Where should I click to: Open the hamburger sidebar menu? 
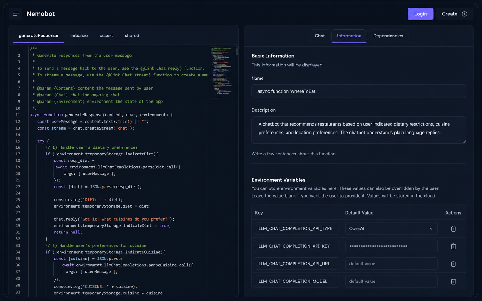[x=15, y=14]
